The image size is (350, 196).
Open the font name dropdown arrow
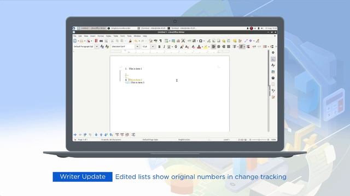(x=137, y=47)
